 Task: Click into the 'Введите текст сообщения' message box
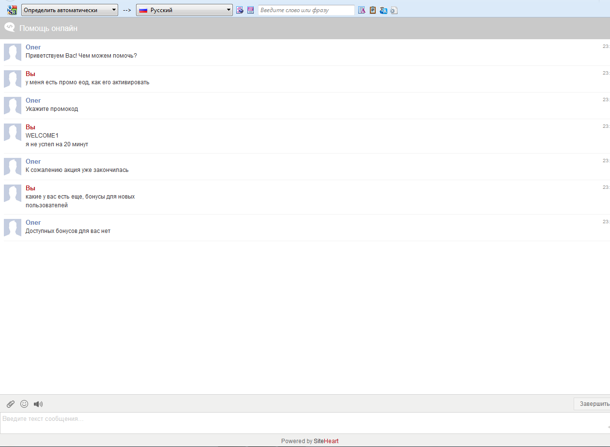click(300, 422)
